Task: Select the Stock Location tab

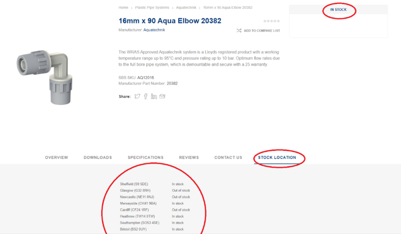Action: click(x=277, y=158)
